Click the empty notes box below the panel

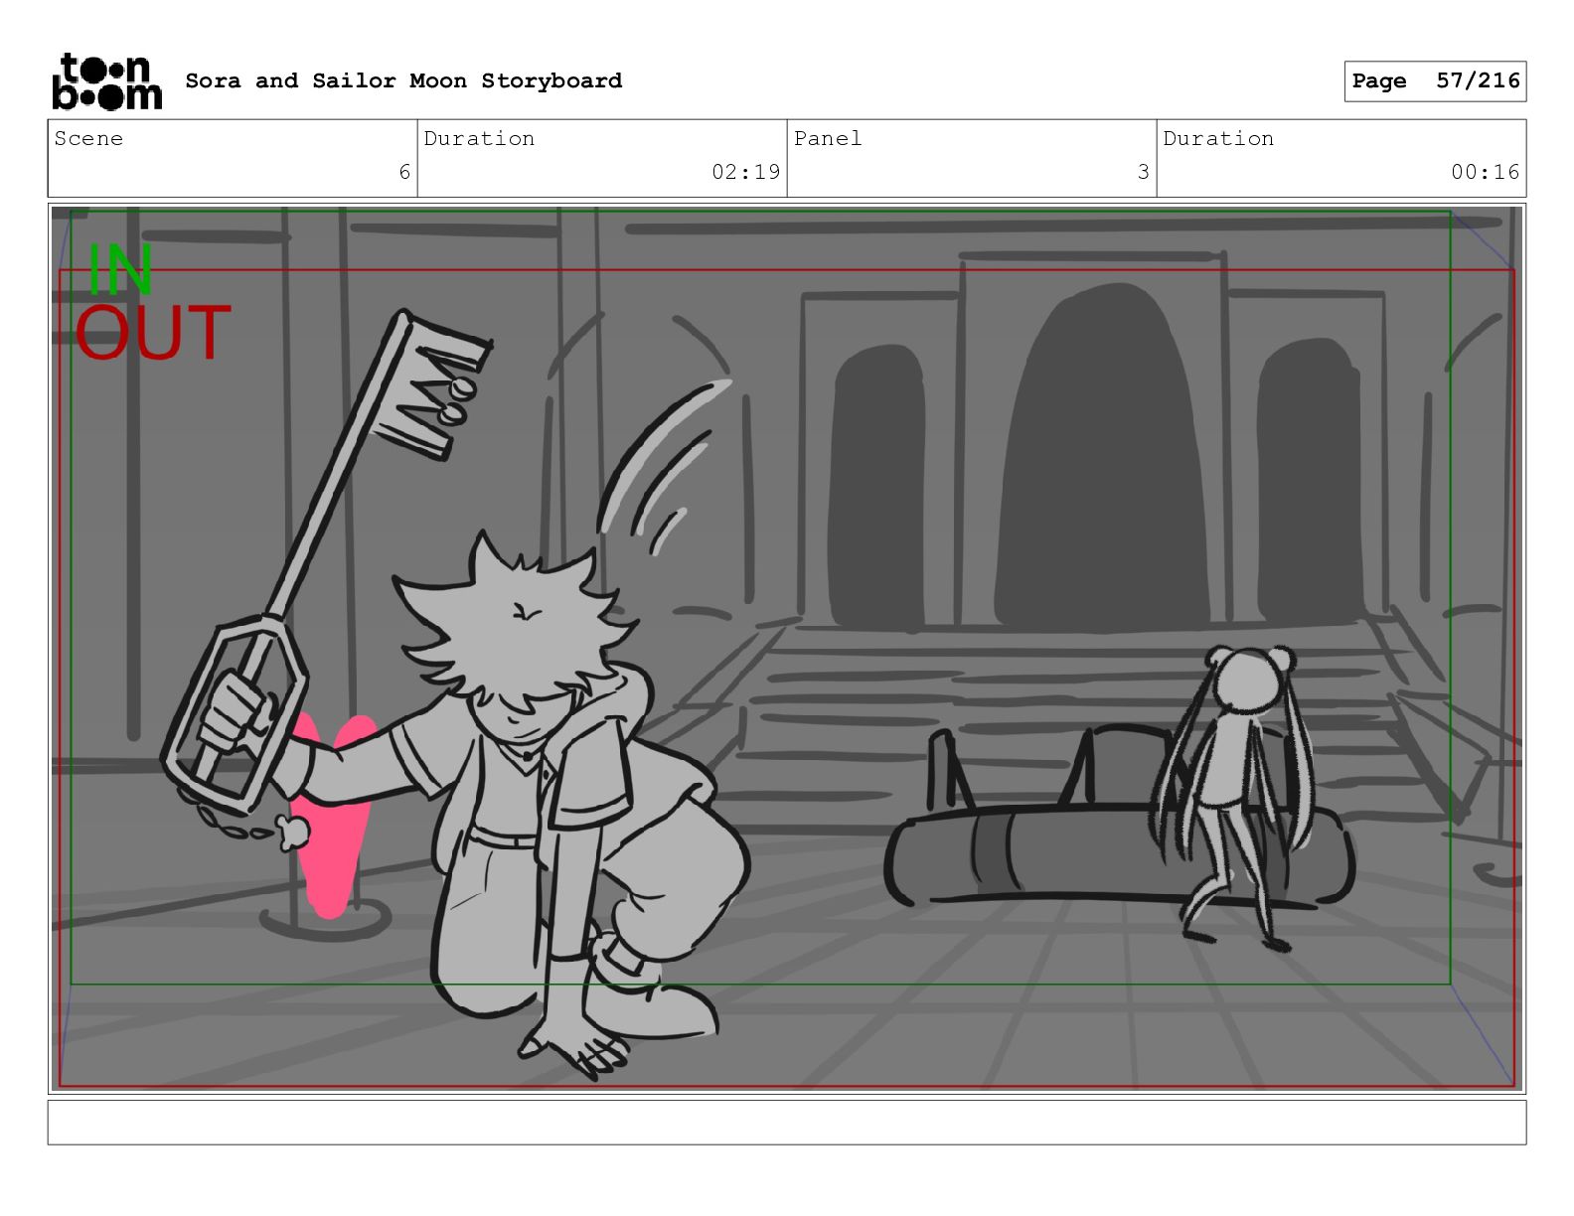point(787,1123)
